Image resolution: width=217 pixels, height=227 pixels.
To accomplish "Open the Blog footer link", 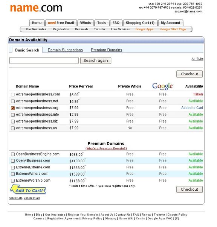I will coord(39,215).
